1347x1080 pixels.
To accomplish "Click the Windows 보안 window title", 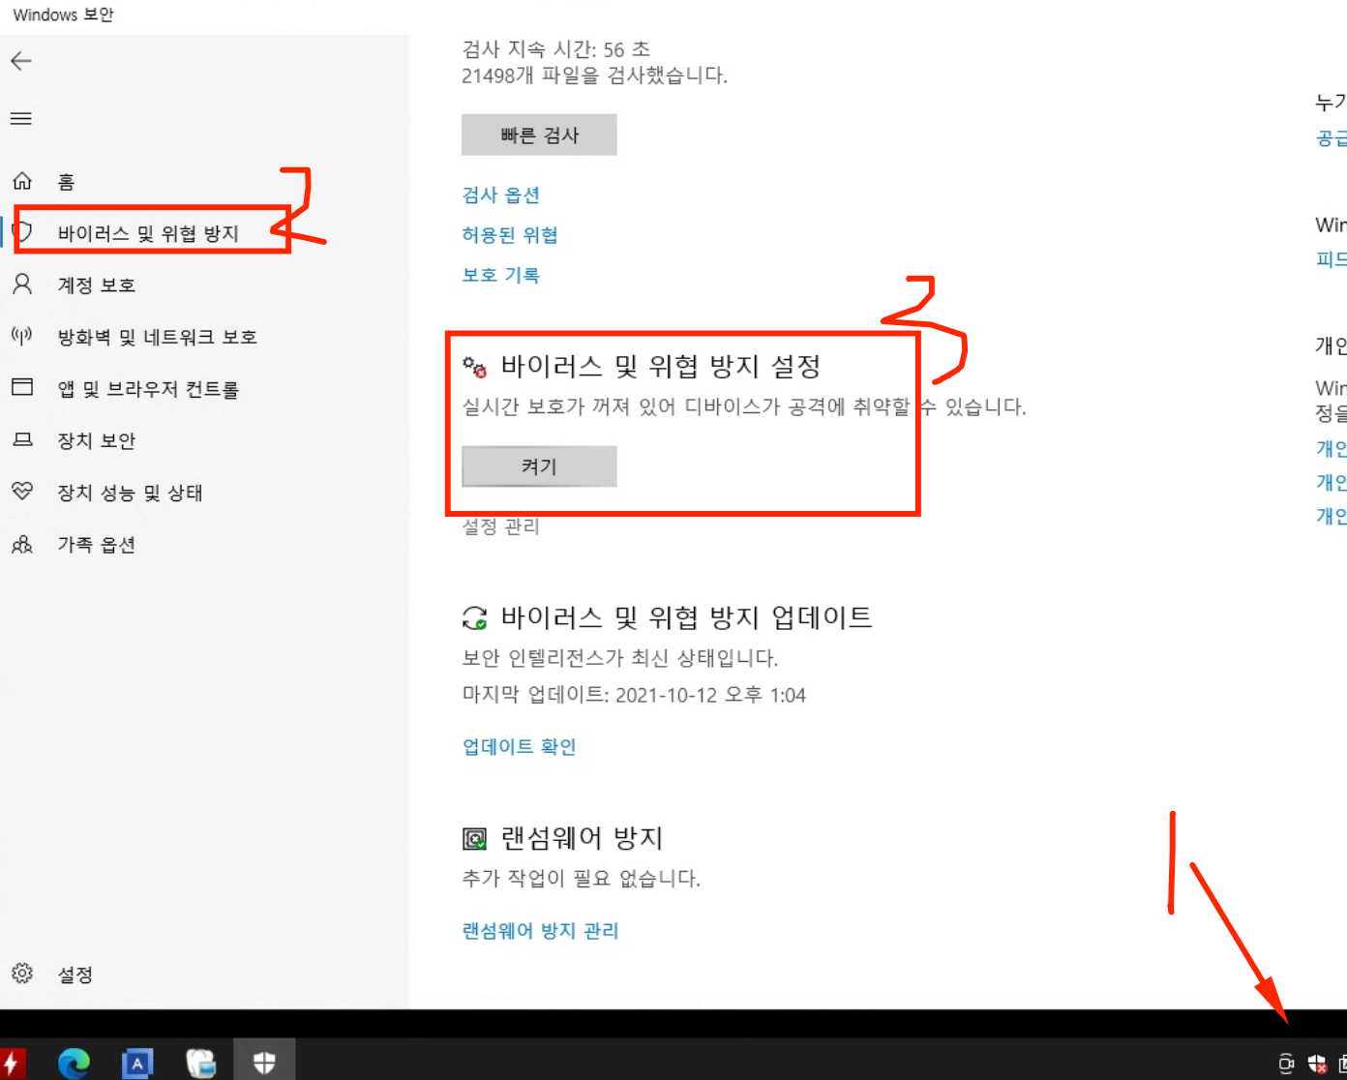I will [63, 15].
